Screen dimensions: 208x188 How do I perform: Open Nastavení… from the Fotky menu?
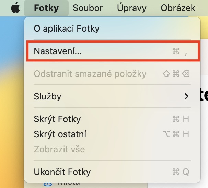tap(58, 51)
